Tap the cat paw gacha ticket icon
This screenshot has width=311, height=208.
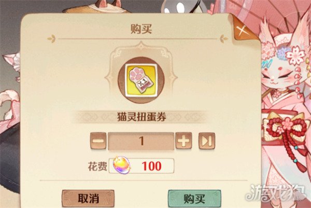(x=141, y=80)
